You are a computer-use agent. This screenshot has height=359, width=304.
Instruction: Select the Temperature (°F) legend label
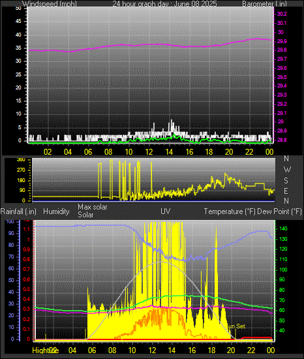point(230,211)
